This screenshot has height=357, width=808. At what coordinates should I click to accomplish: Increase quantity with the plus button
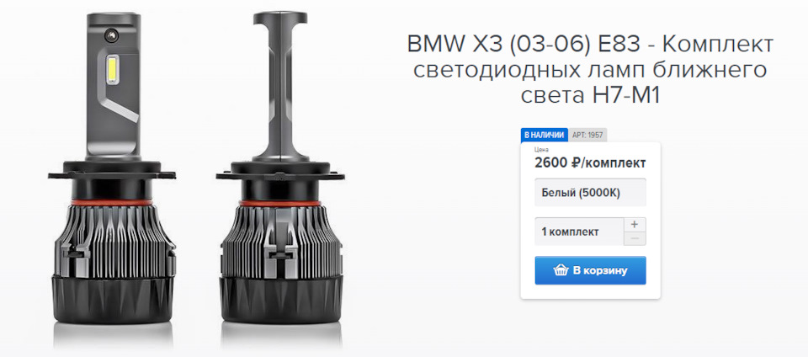635,225
